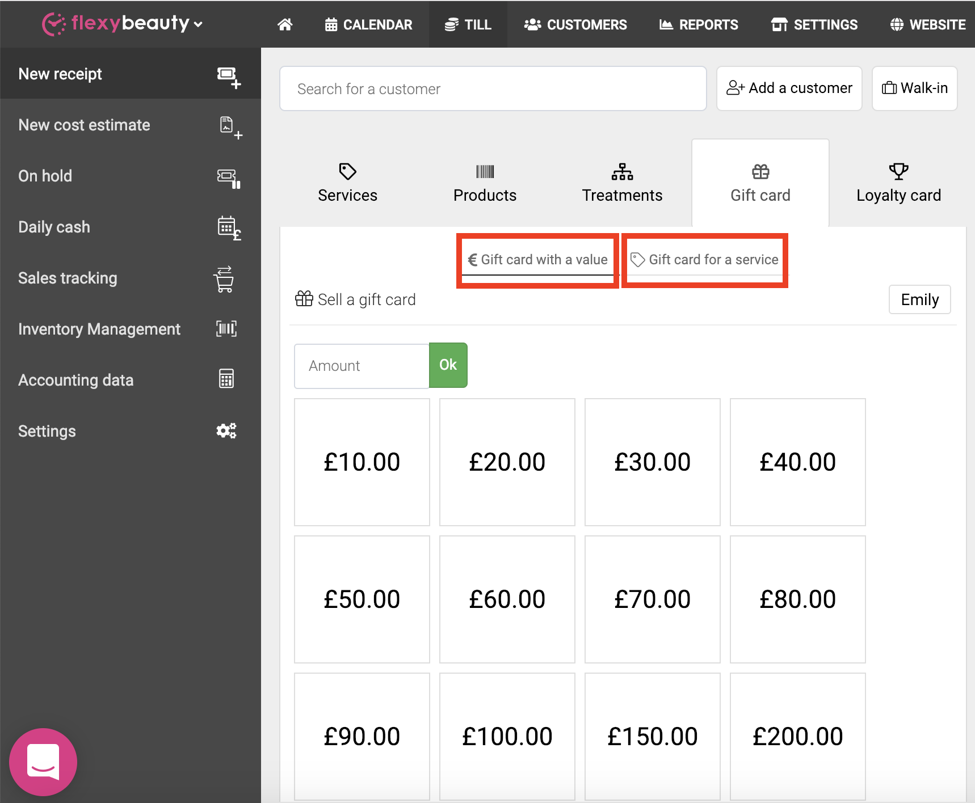Click the Walk-in button
975x803 pixels.
[915, 88]
